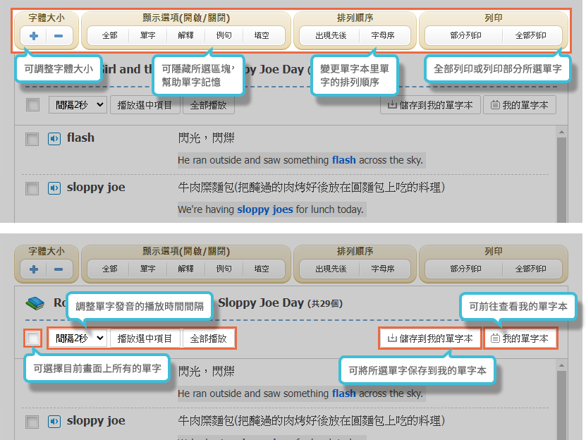Increase font size with plus in upper toolbar

pos(34,36)
